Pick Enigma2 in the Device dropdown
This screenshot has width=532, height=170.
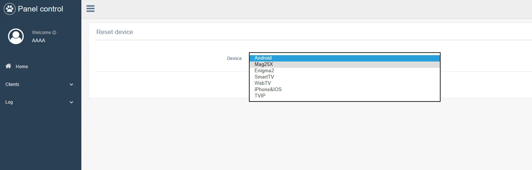pyautogui.click(x=264, y=71)
